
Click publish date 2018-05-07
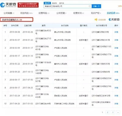coord(15,40)
